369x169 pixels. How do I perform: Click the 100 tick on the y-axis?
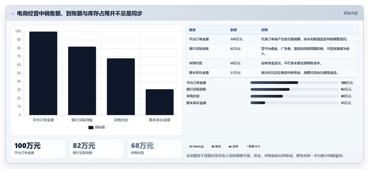click(x=18, y=31)
